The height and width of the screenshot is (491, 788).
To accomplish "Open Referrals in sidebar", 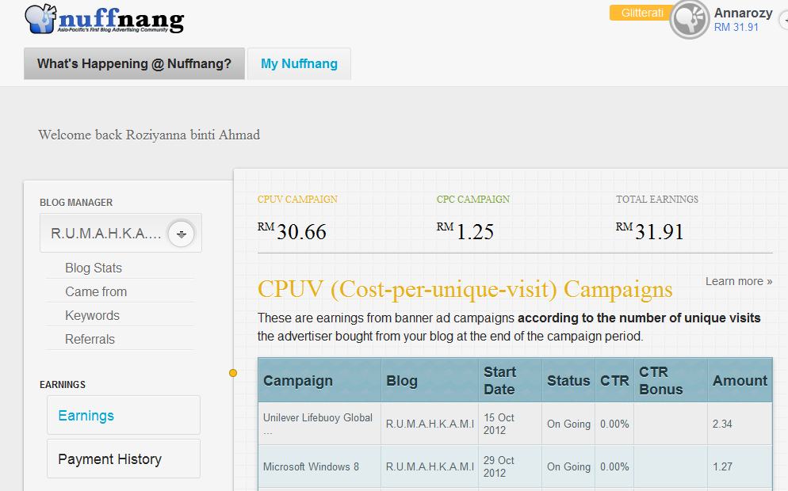I will [90, 340].
